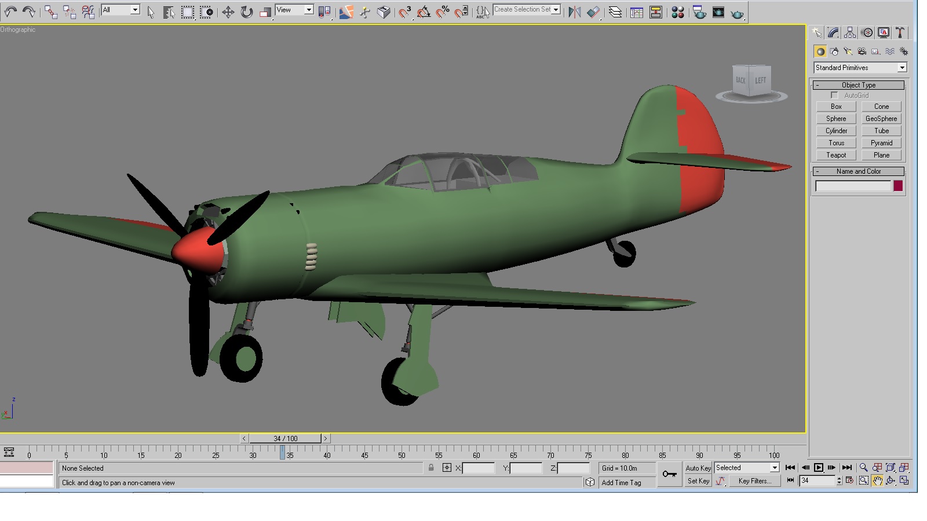This screenshot has height=521, width=927.
Task: Switch to the Modify panel tab
Action: point(833,33)
